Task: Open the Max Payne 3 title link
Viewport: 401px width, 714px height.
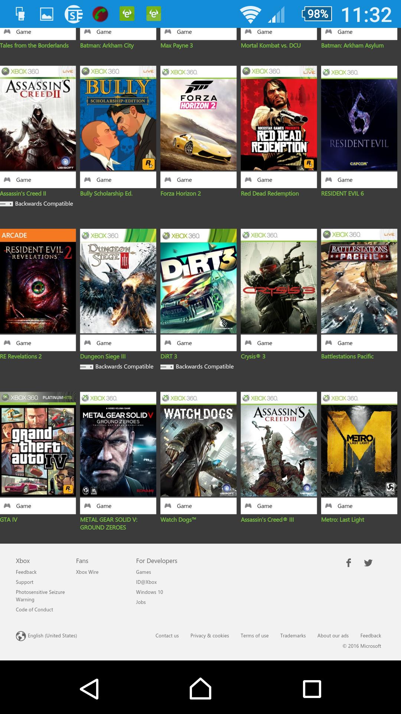Action: click(177, 45)
